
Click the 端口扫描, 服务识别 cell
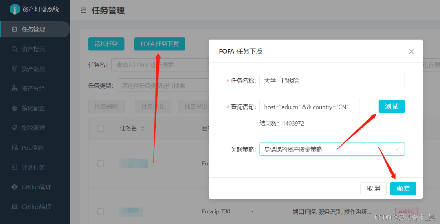point(332,212)
